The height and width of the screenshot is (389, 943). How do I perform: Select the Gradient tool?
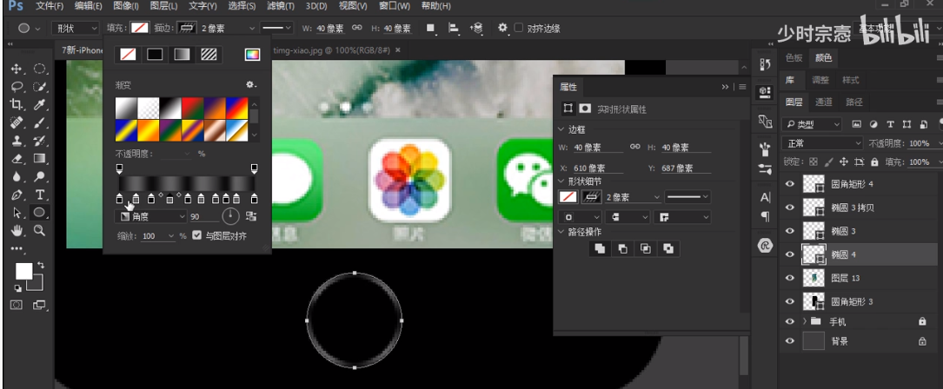tap(40, 159)
